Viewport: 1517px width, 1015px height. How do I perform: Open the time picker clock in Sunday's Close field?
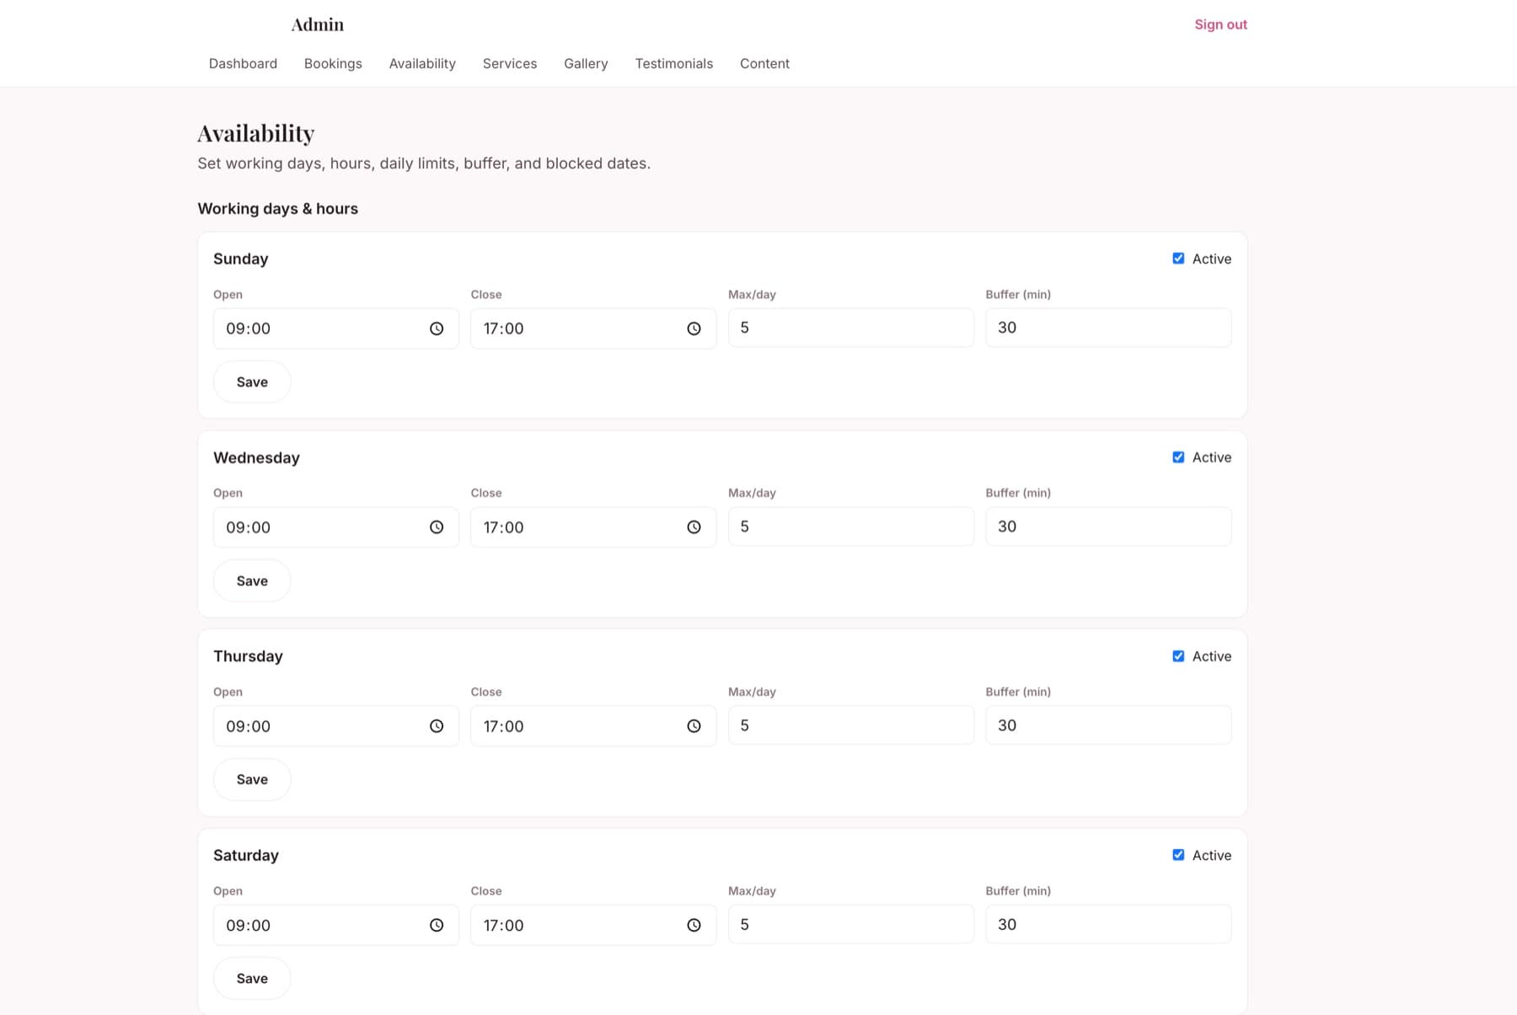click(x=694, y=329)
